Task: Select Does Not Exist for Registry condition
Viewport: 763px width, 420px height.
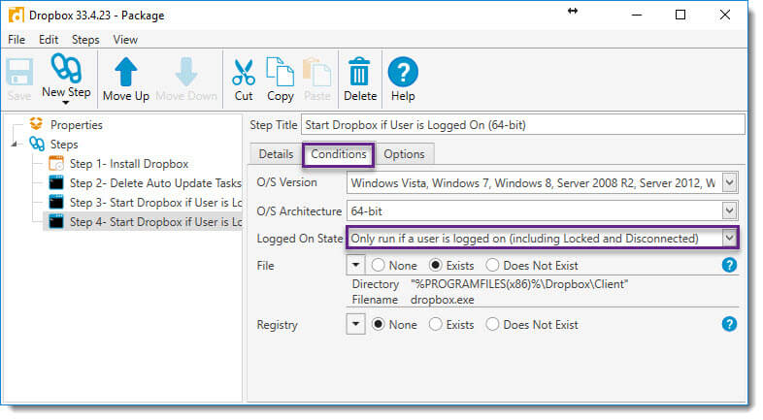Action: click(x=492, y=324)
